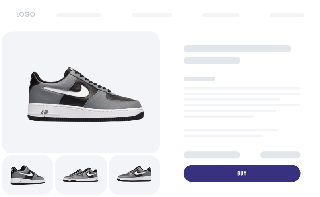The width and height of the screenshot is (320, 197).
Task: Click the two-line note below description
Action: click(231, 133)
